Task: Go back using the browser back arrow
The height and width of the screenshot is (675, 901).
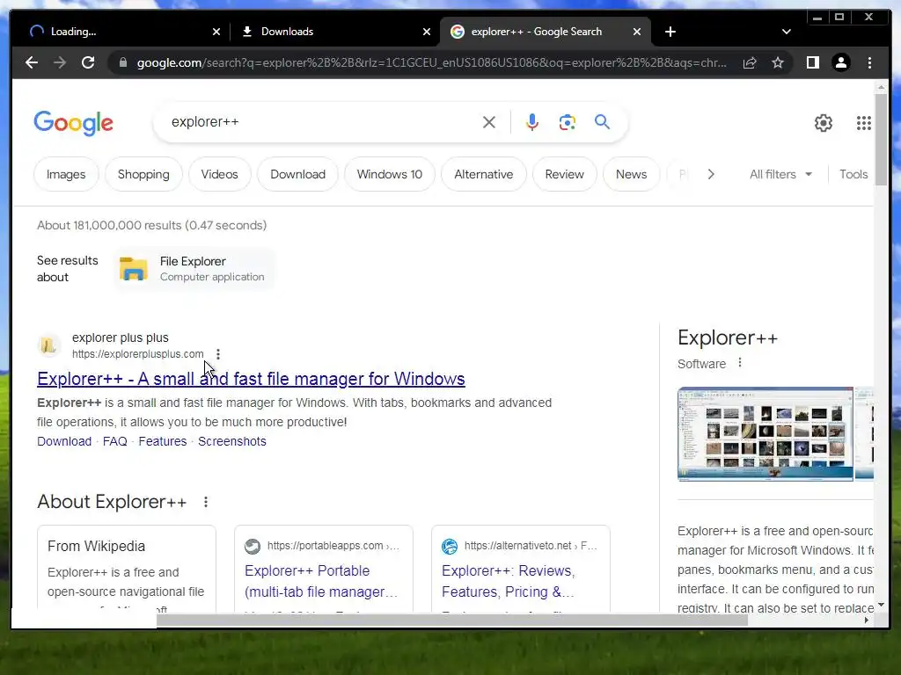Action: (x=32, y=62)
